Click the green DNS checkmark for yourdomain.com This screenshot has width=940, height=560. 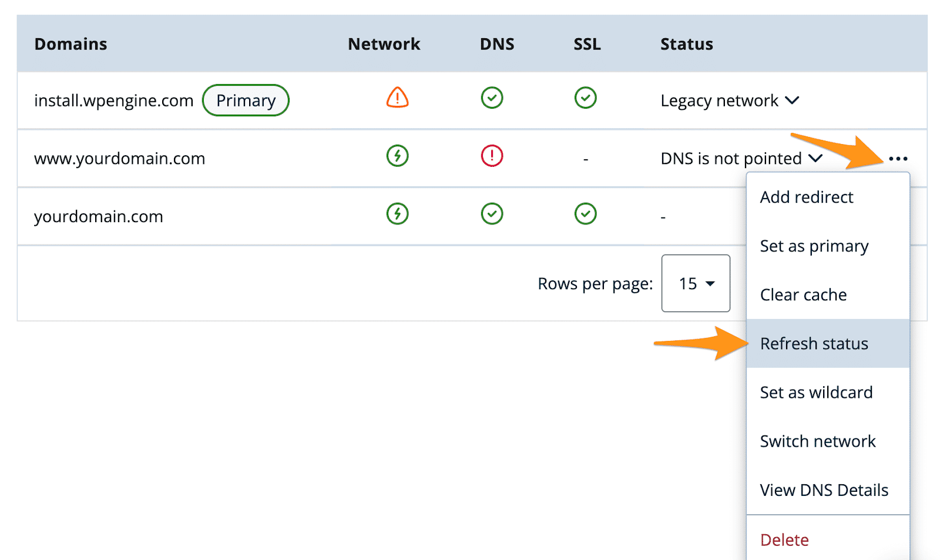(x=492, y=214)
